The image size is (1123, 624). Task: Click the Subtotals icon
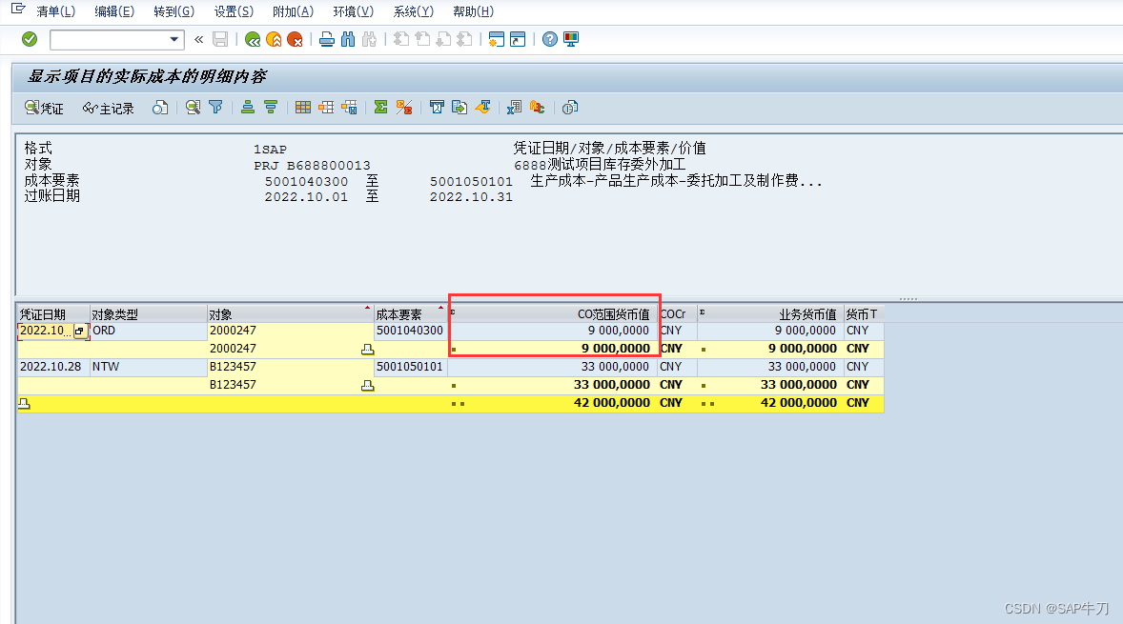404,108
